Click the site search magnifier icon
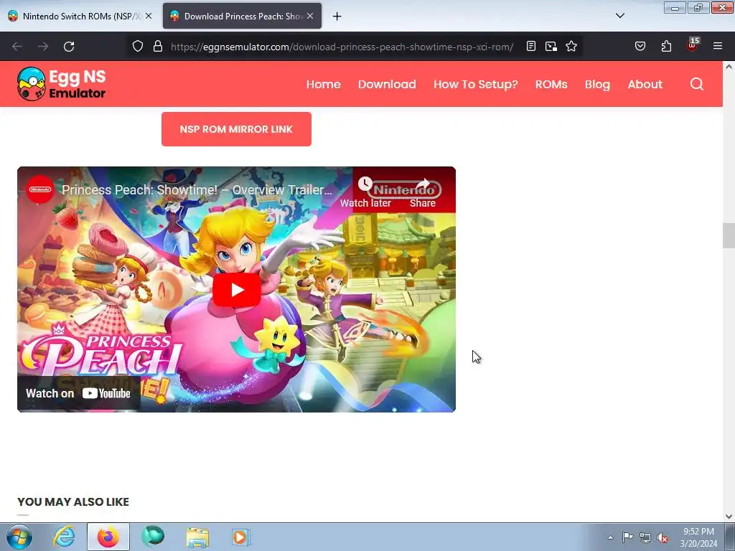This screenshot has width=735, height=551. tap(697, 84)
